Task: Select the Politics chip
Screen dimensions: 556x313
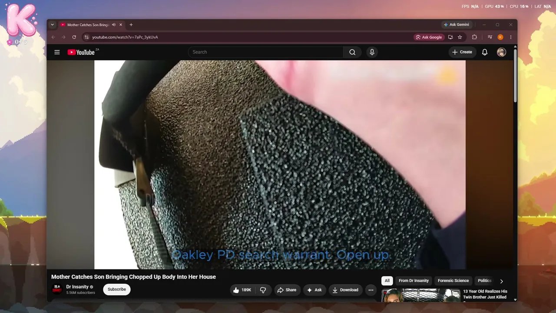Action: (x=485, y=281)
